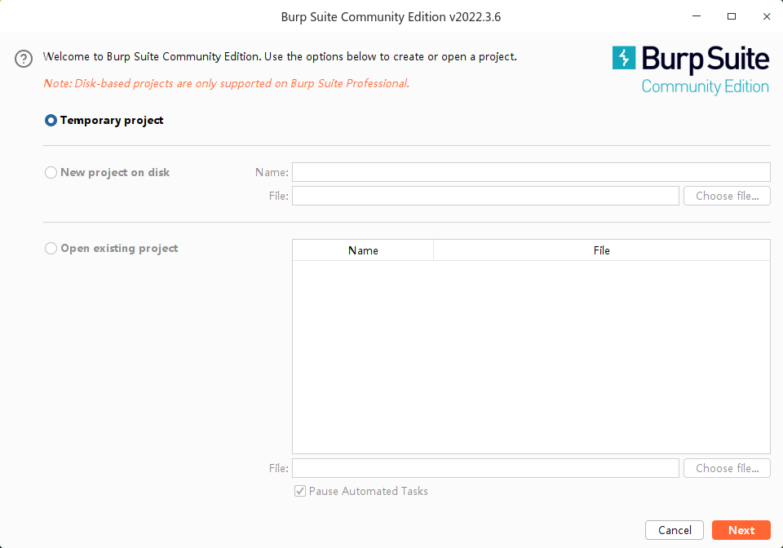Click the new project File path field
The image size is (783, 548).
coord(485,196)
